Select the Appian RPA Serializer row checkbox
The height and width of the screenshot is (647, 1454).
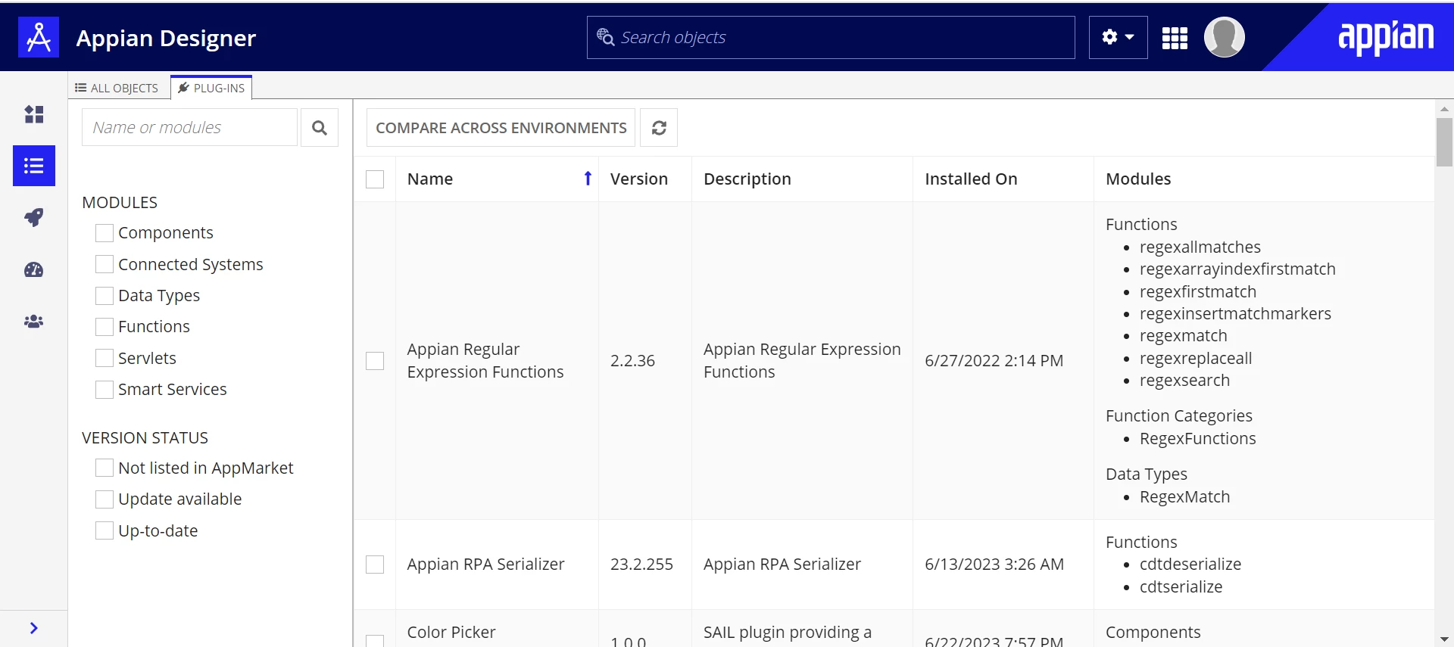click(x=375, y=565)
